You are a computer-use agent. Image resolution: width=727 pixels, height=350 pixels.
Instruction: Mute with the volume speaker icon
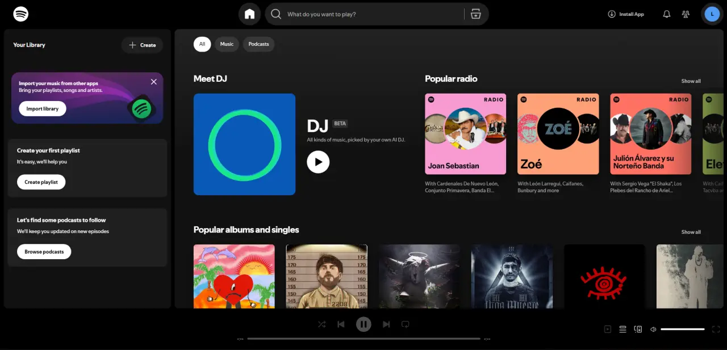(x=653, y=329)
